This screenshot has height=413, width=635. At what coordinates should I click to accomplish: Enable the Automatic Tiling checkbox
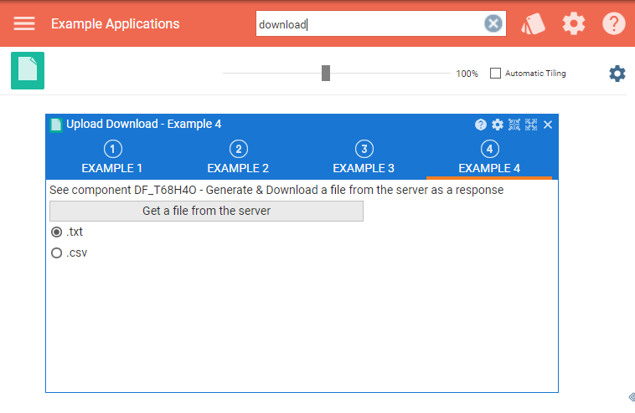coord(496,73)
